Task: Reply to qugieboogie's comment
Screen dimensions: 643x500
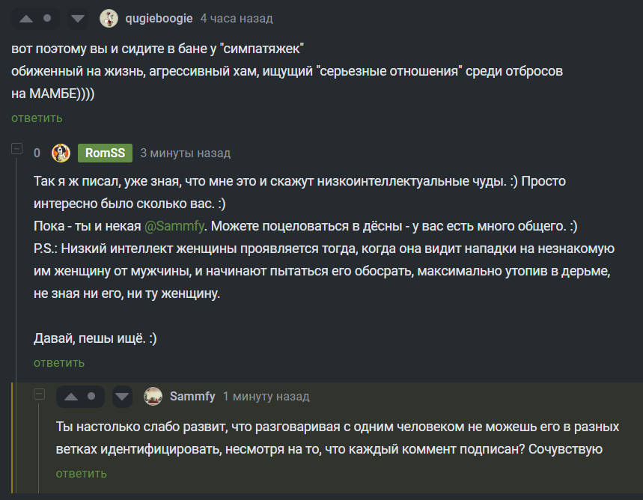Action: click(37, 118)
